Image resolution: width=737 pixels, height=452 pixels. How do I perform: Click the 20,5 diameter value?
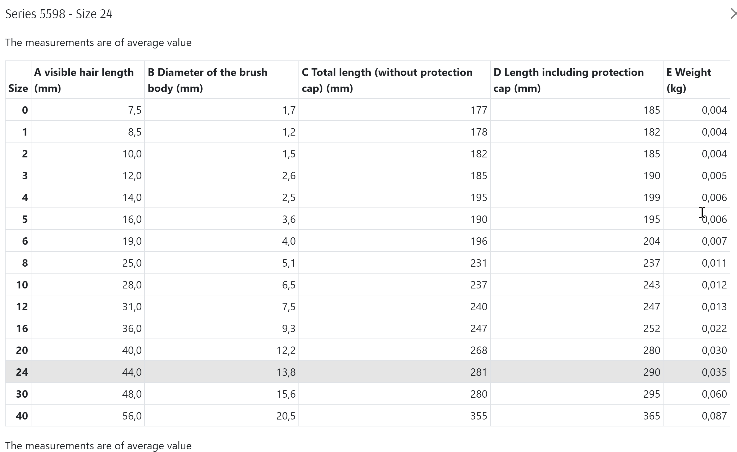(286, 416)
